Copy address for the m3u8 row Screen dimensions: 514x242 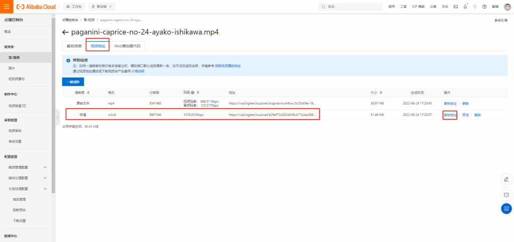(450, 115)
